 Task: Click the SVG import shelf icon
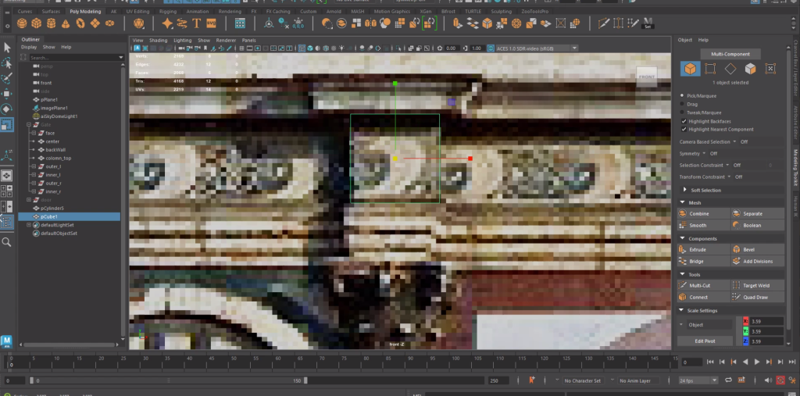tap(211, 23)
